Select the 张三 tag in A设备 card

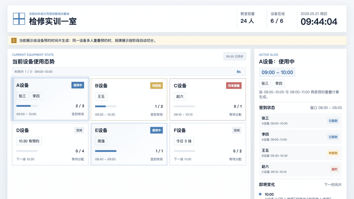coord(22,96)
